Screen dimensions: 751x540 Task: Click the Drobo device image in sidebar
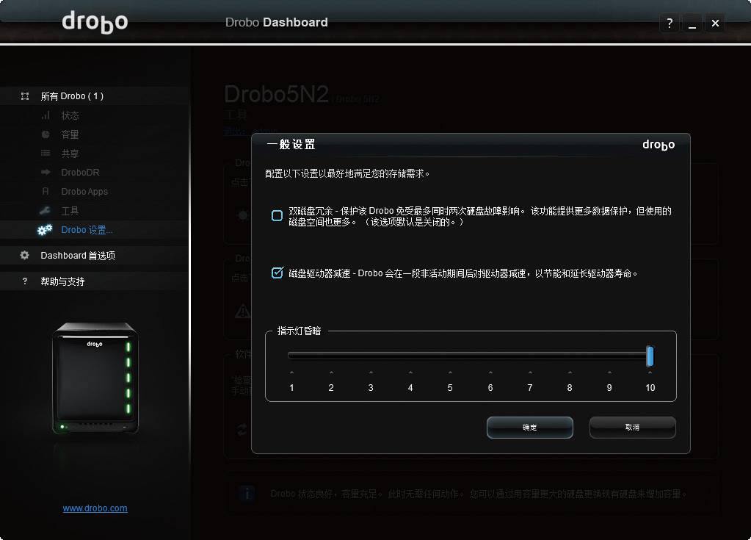[95, 378]
